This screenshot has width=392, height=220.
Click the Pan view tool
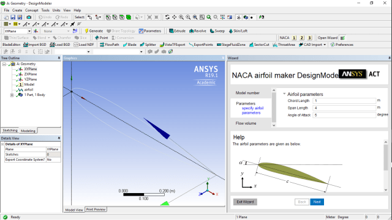coord(174,17)
